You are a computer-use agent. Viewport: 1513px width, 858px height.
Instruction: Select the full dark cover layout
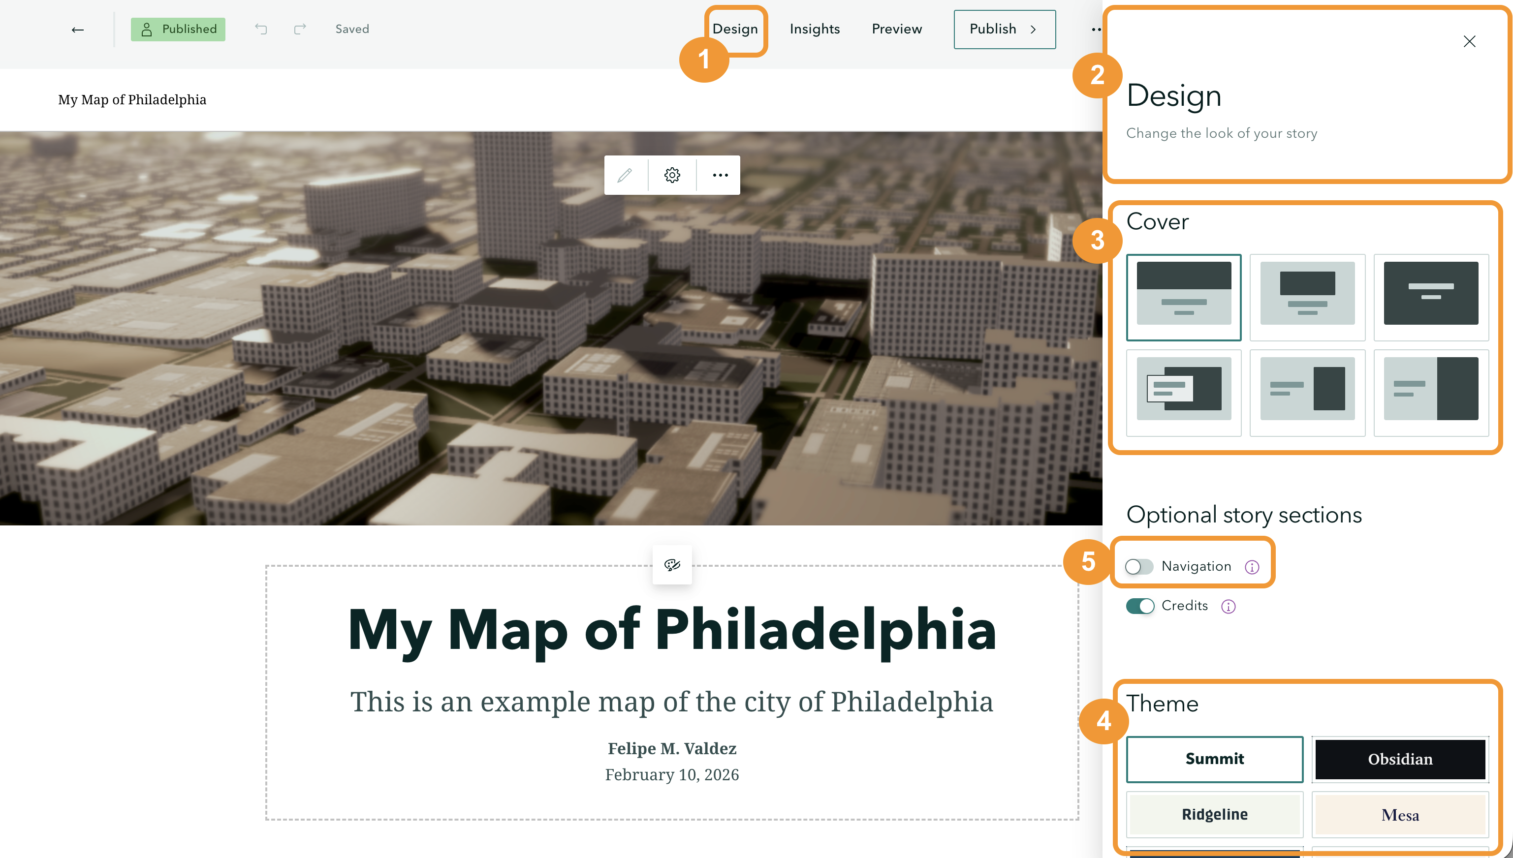(x=1431, y=297)
